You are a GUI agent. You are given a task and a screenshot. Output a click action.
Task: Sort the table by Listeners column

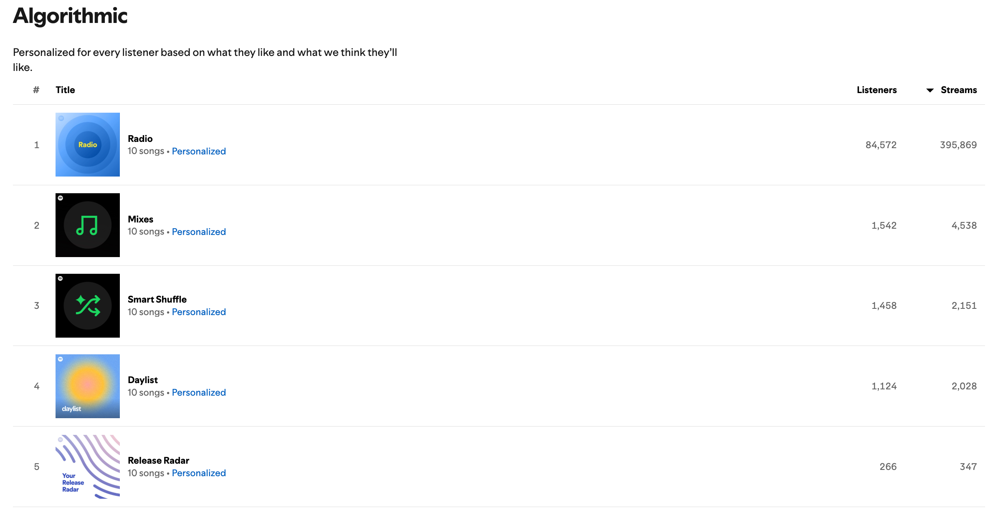[x=876, y=90]
